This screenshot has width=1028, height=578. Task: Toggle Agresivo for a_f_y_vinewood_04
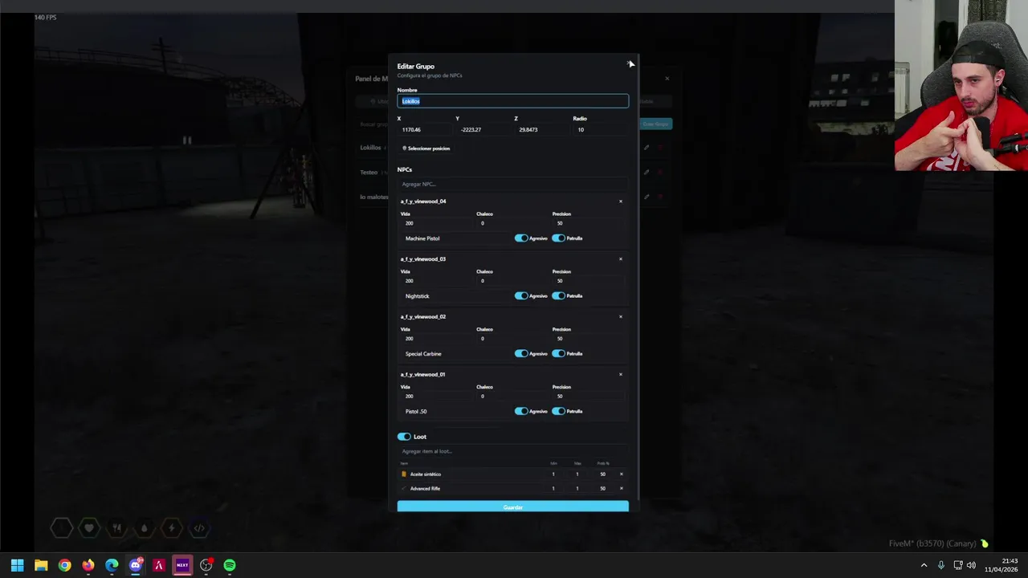click(x=521, y=238)
